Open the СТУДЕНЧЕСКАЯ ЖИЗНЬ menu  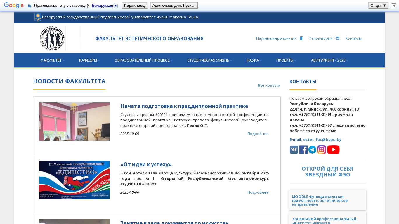210,60
